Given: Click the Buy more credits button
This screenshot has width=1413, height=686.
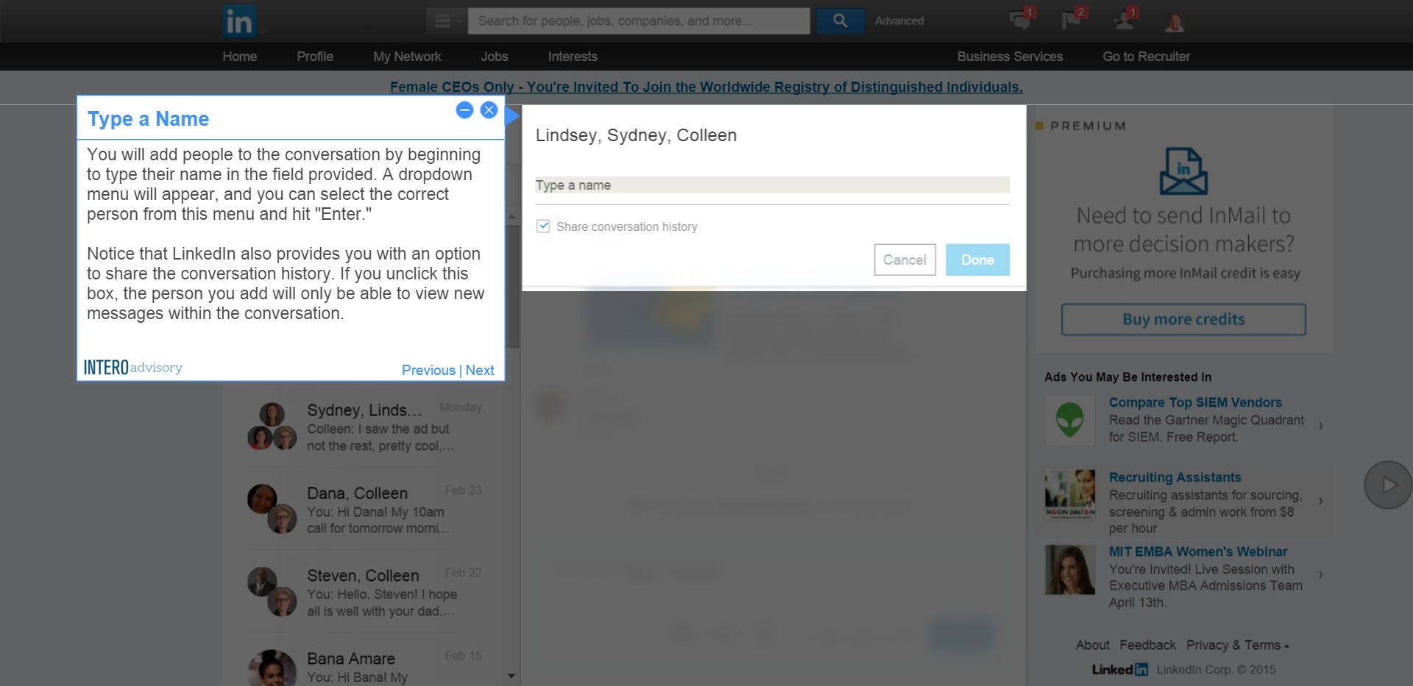Looking at the screenshot, I should coord(1183,319).
